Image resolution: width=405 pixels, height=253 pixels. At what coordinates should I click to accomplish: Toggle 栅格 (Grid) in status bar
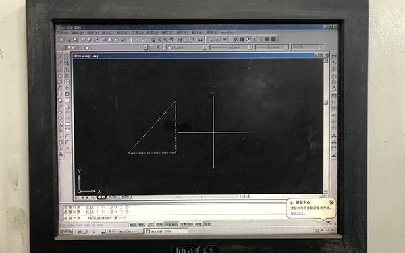pyautogui.click(x=142, y=225)
